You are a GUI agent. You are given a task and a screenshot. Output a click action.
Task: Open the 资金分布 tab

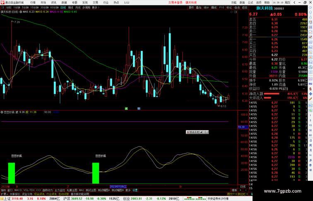[x=27, y=194]
